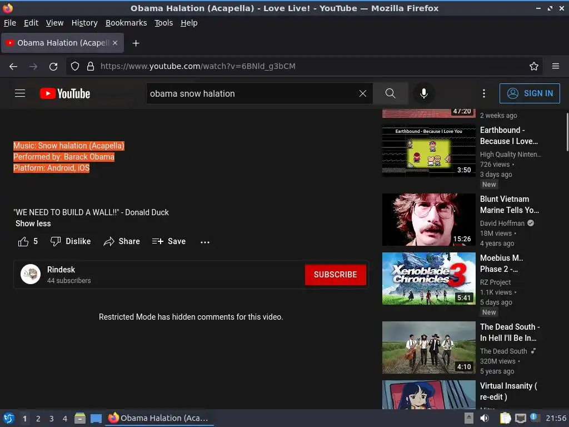
Task: Click High Quality Ninten... channel name
Action: click(511, 155)
